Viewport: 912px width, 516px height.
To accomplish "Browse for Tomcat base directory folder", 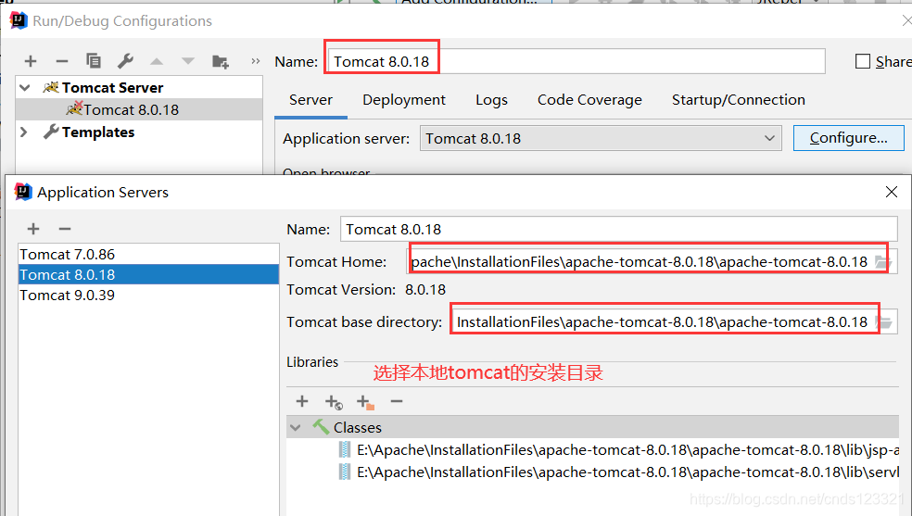I will tap(885, 321).
